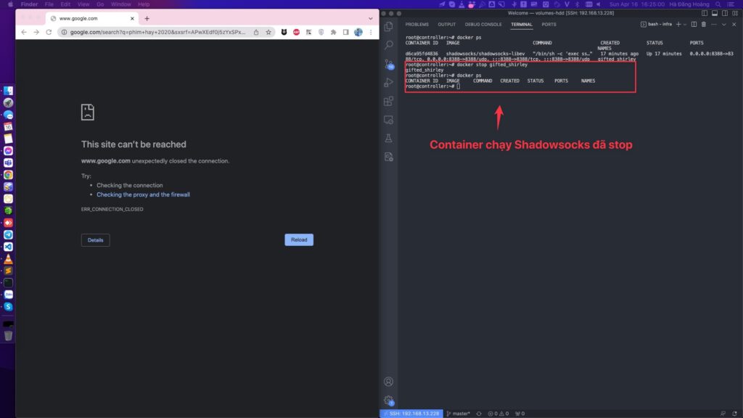Viewport: 743px width, 418px height.
Task: Split the terminal with the split icon
Action: tap(694, 24)
